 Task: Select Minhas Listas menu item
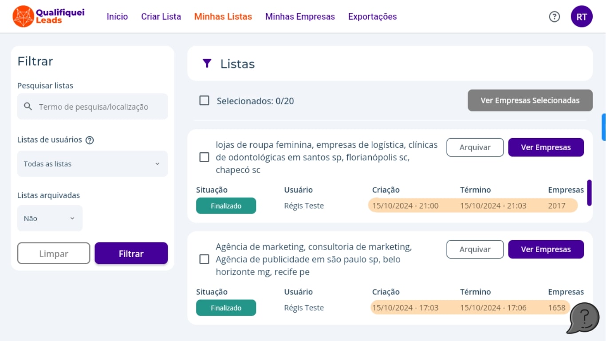[223, 16]
